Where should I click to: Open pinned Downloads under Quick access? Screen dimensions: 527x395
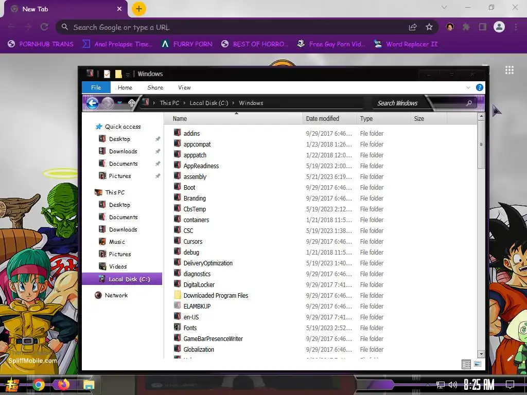coord(123,151)
